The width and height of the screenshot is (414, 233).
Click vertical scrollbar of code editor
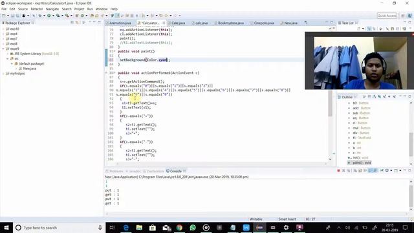click(x=330, y=103)
